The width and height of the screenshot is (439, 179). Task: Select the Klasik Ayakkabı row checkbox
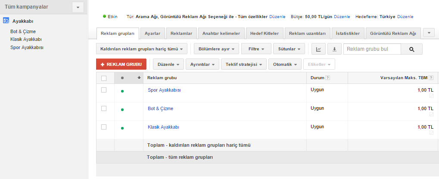pyautogui.click(x=103, y=127)
